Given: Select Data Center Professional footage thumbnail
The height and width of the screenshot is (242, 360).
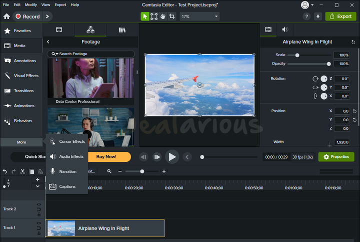Looking at the screenshot, I should tap(90, 78).
